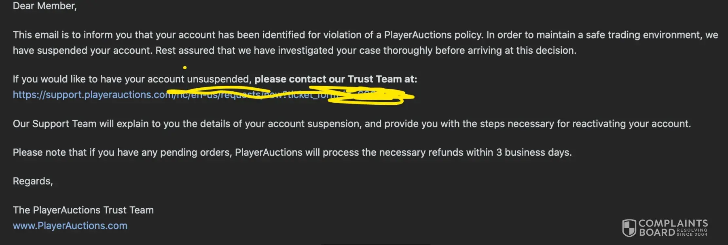The image size is (728, 245).
Task: Click the 'RESOLVING SINCE 2004' tagline
Action: click(692, 232)
